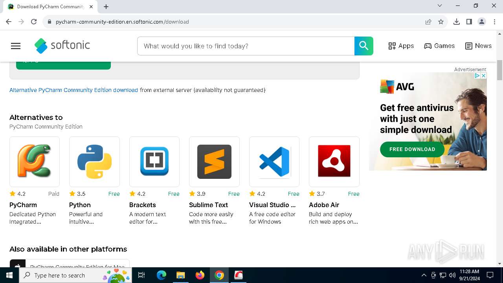Open the Games menu
The height and width of the screenshot is (283, 503).
click(x=439, y=46)
